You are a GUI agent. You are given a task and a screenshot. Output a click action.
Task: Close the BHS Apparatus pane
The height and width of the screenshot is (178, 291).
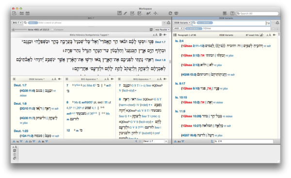(x=66, y=79)
